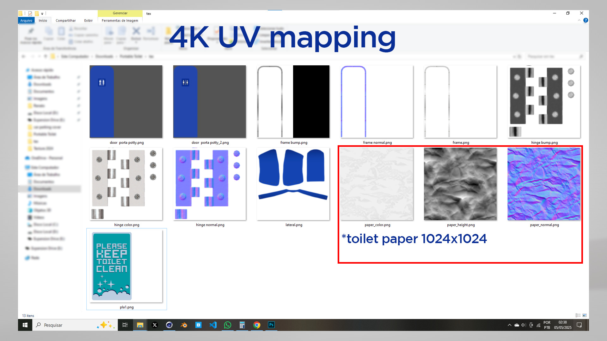Open the Windows Start button
The height and width of the screenshot is (341, 607).
(25, 325)
